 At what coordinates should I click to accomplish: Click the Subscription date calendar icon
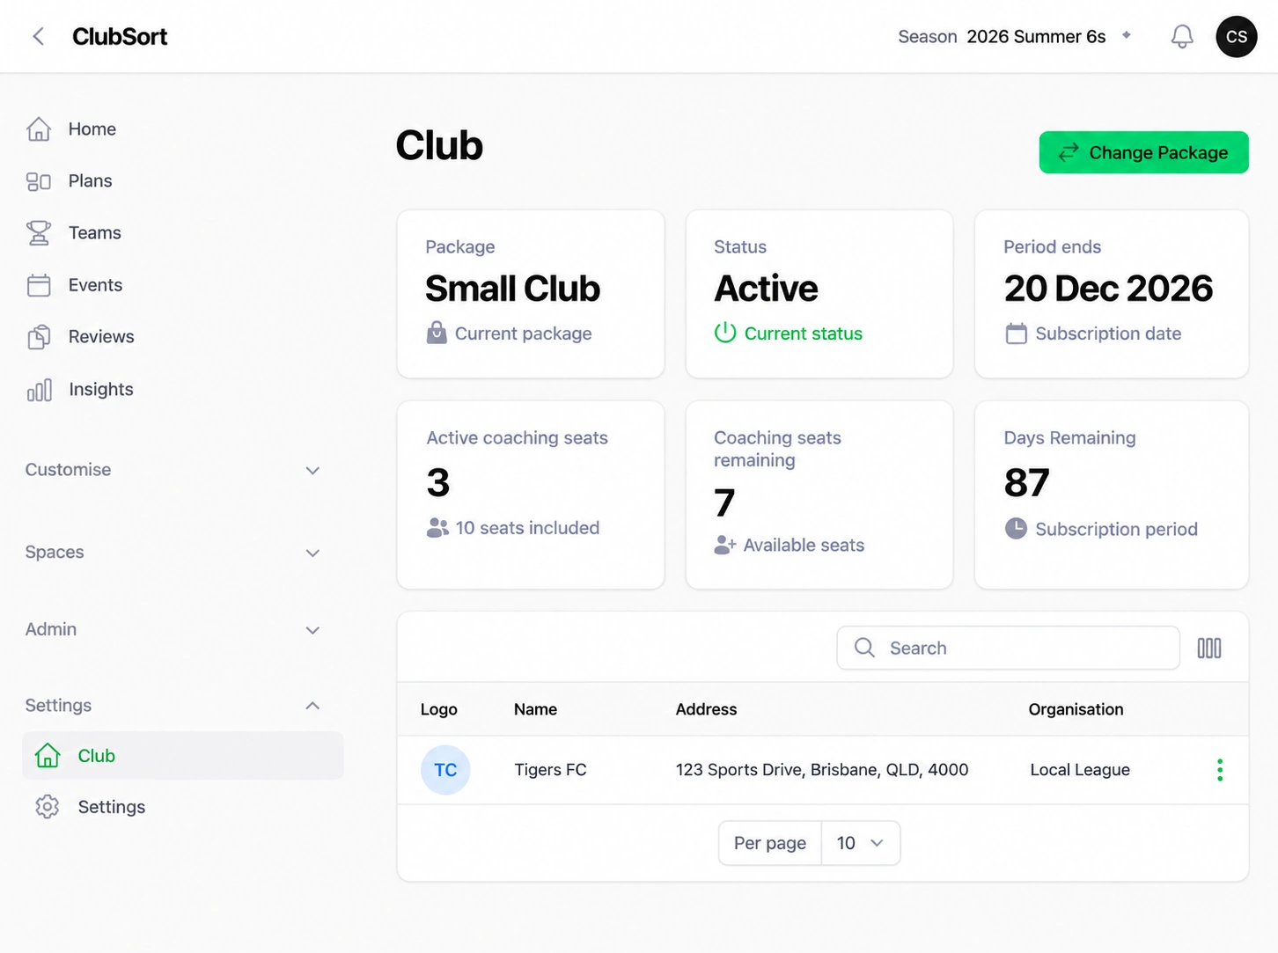(x=1016, y=334)
